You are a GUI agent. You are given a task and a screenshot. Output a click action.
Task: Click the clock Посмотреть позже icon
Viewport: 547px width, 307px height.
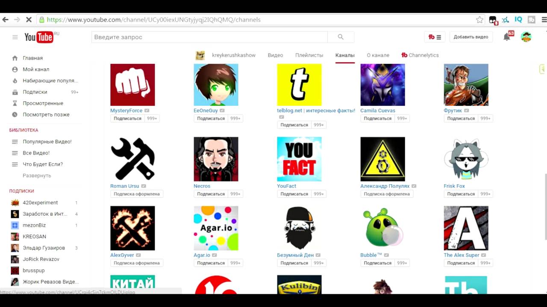point(15,115)
